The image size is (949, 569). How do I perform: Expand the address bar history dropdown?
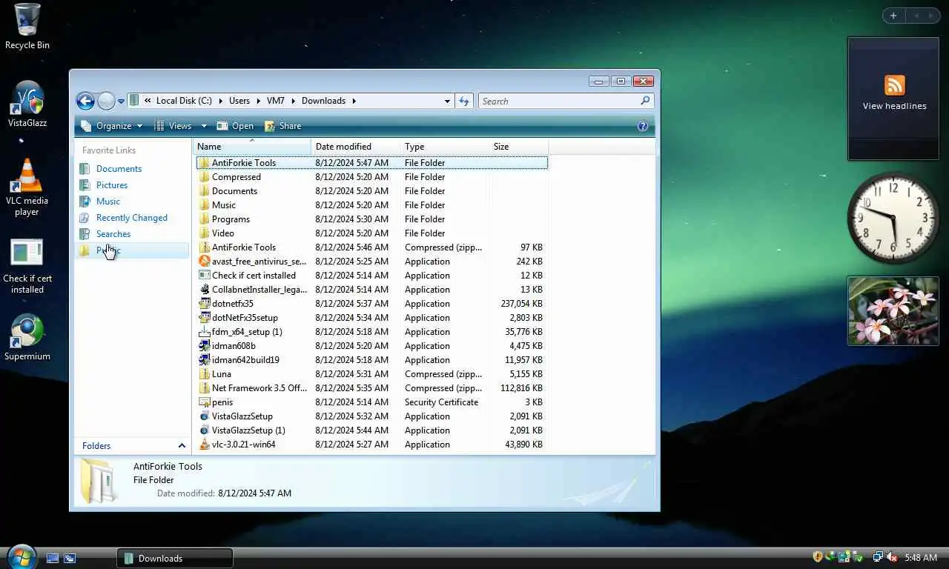447,101
